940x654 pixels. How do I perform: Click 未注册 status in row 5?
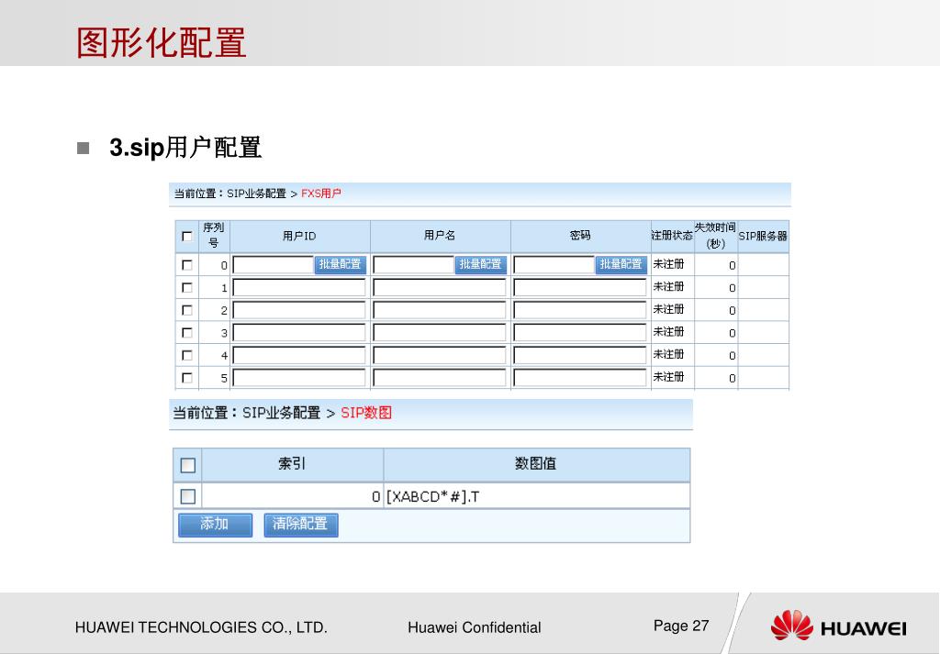point(668,377)
